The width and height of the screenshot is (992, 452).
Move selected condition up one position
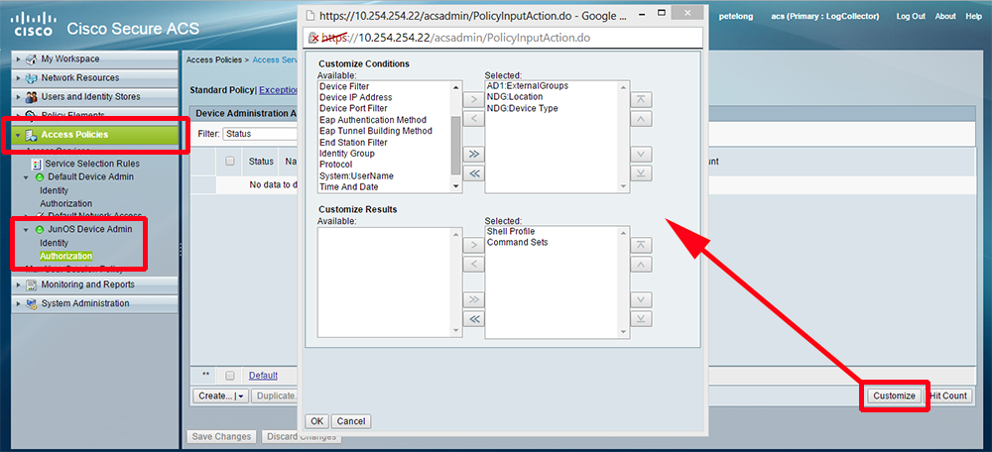641,119
